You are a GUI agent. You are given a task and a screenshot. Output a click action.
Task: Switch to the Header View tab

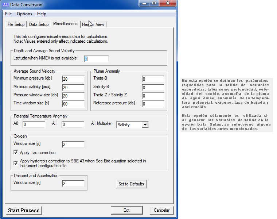(93, 24)
